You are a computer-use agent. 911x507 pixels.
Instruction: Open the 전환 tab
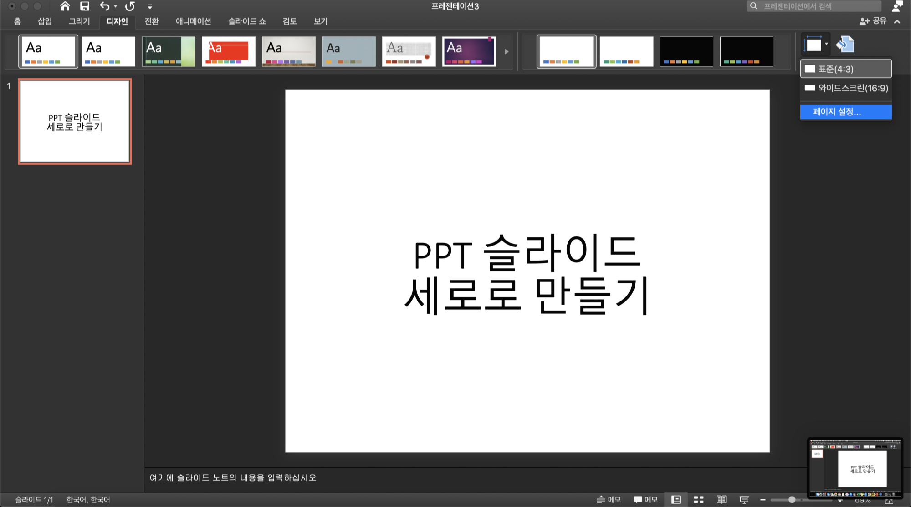pyautogui.click(x=152, y=21)
